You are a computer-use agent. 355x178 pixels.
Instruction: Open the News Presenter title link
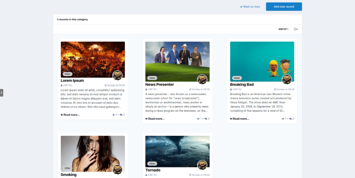click(x=160, y=85)
